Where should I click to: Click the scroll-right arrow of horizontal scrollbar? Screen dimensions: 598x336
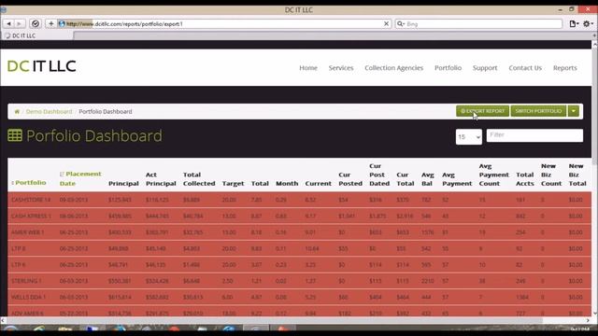click(588, 320)
